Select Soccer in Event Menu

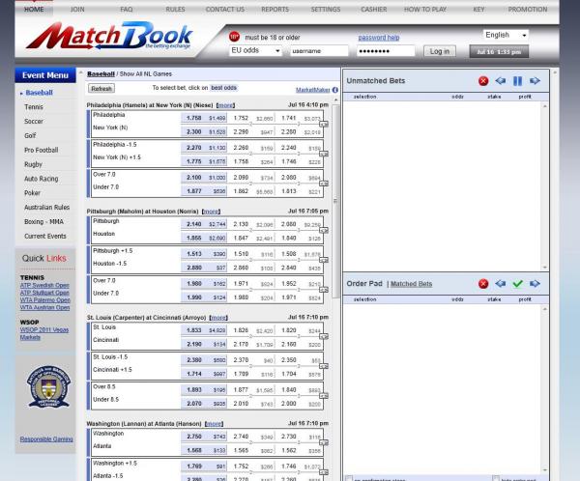34,122
